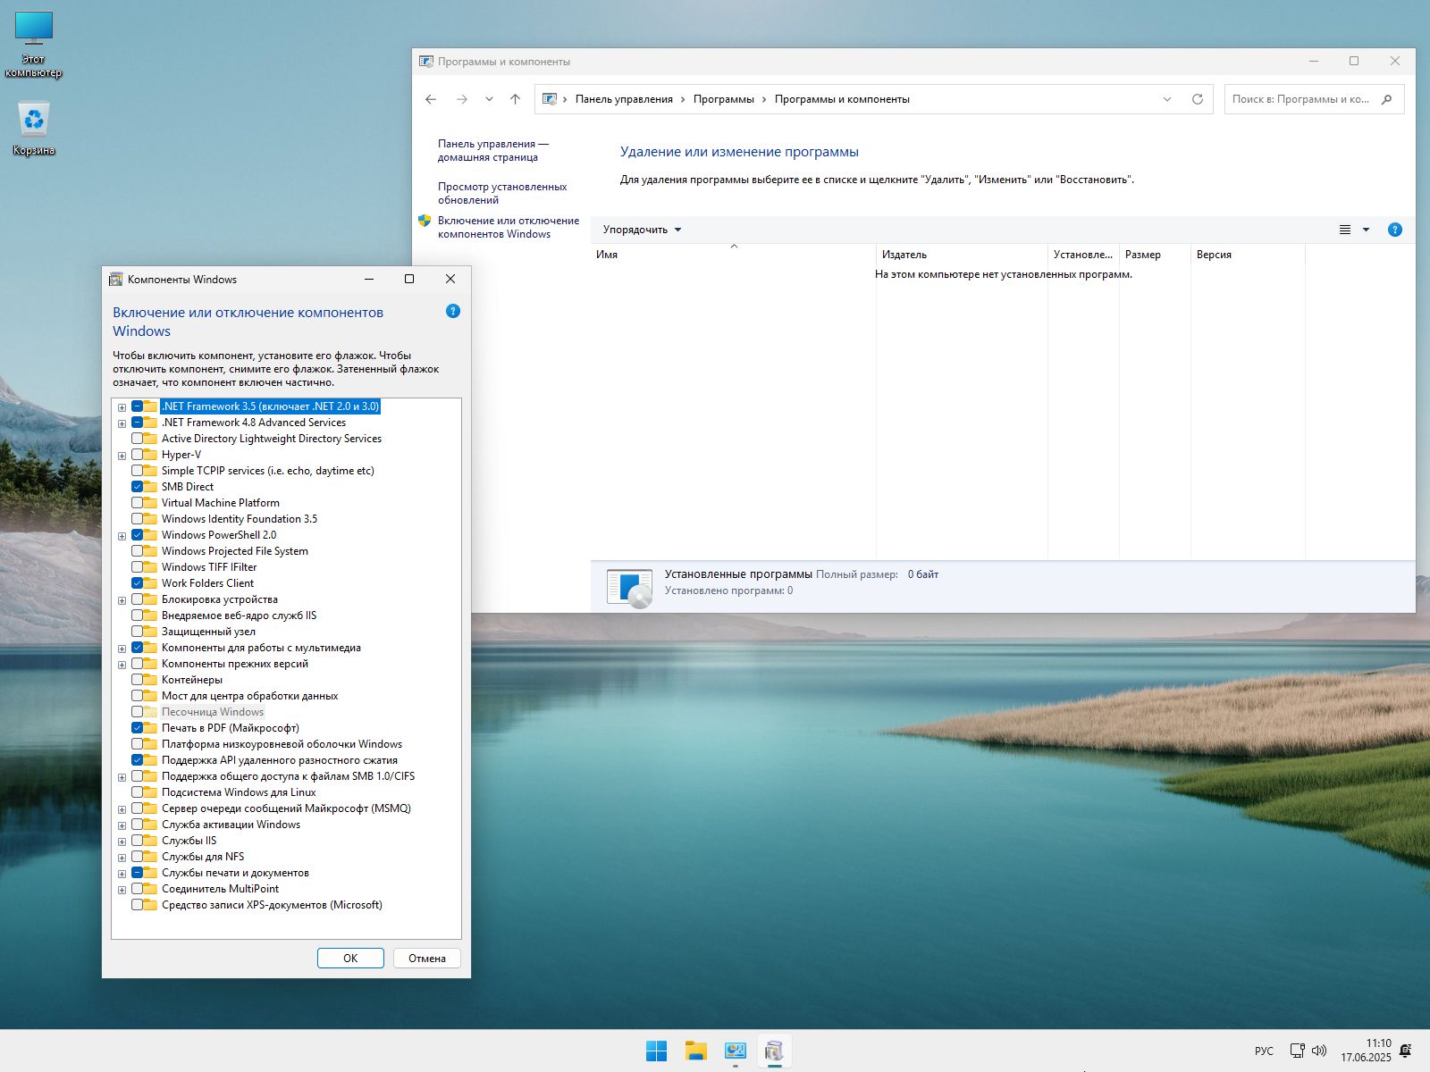Screen dimensions: 1430x1072
Task: Open the address bar history dropdown
Action: (1167, 99)
